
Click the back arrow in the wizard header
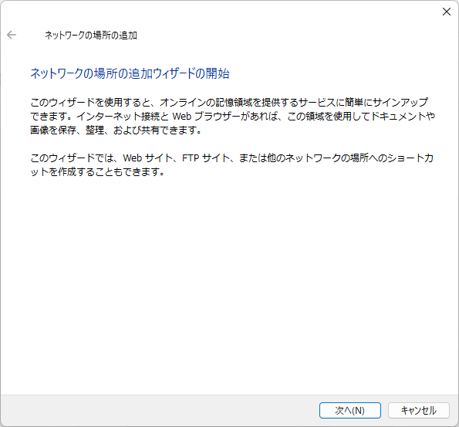click(x=12, y=35)
